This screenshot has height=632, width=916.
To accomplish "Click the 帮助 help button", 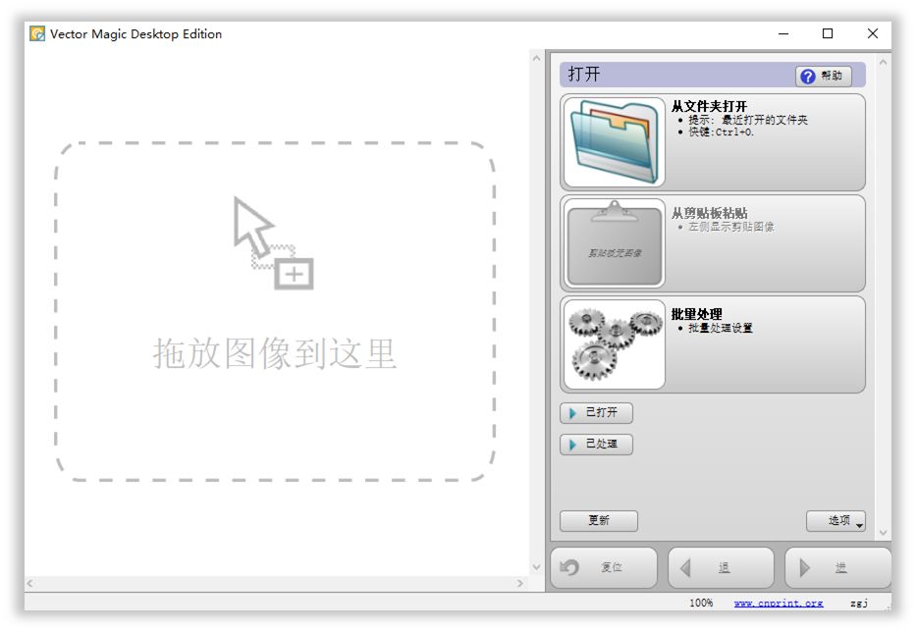I will click(823, 76).
